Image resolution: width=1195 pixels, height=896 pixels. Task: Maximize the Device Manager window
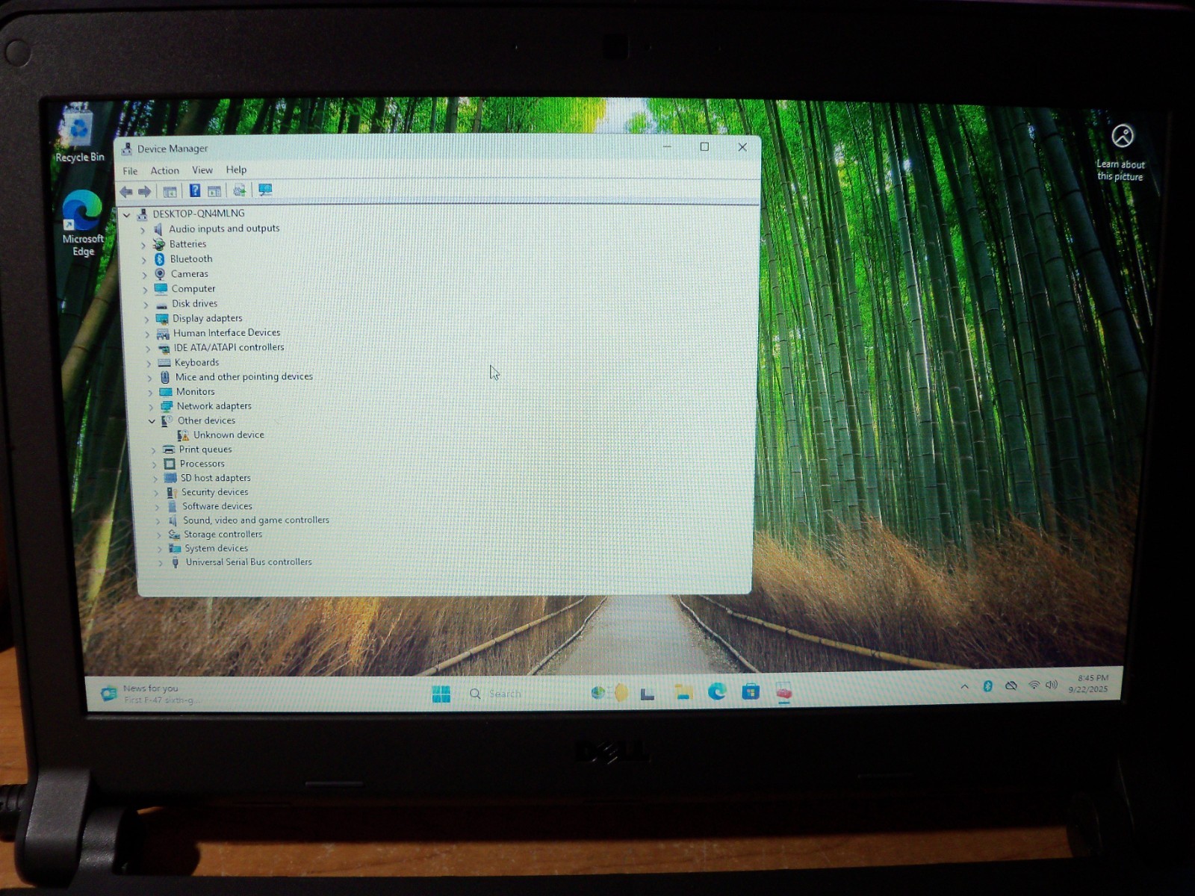point(704,147)
